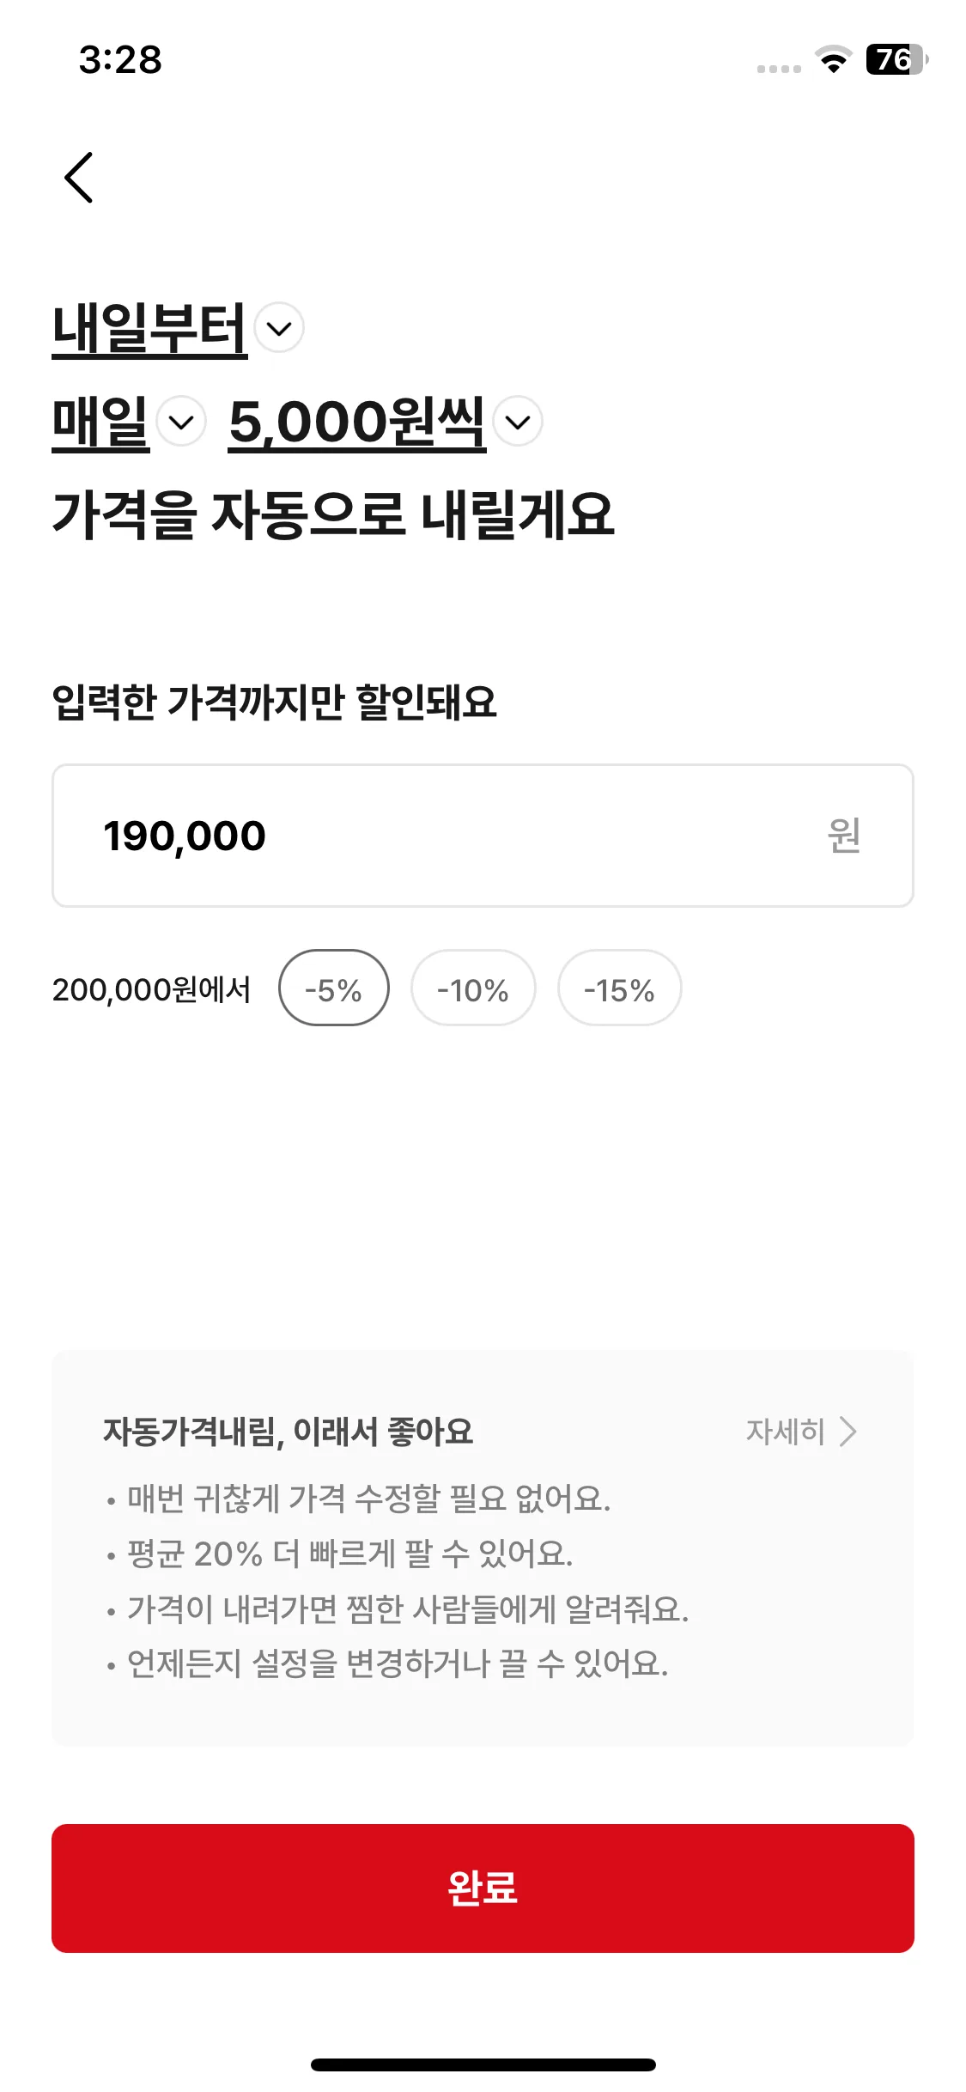
Task: Tap the battery indicator showing 76
Action: click(x=897, y=59)
